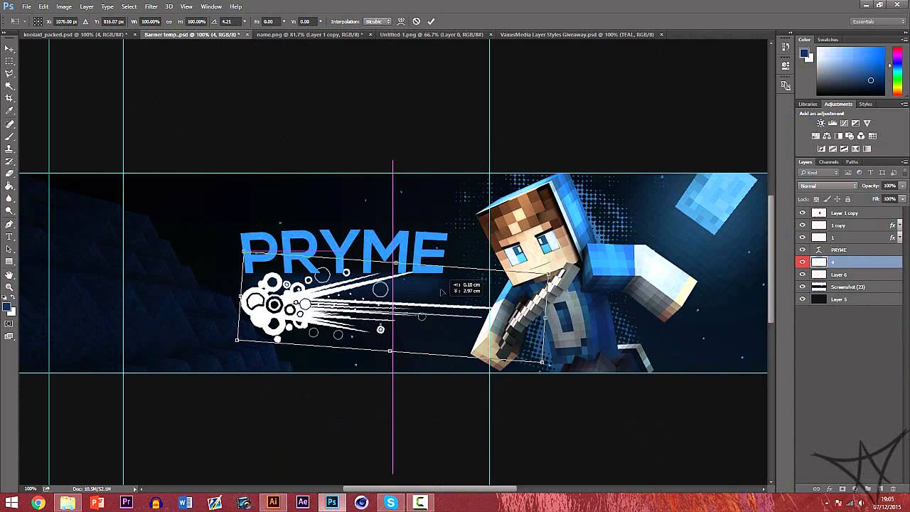Select the Magic Wand tool
The width and height of the screenshot is (910, 512).
pos(9,86)
